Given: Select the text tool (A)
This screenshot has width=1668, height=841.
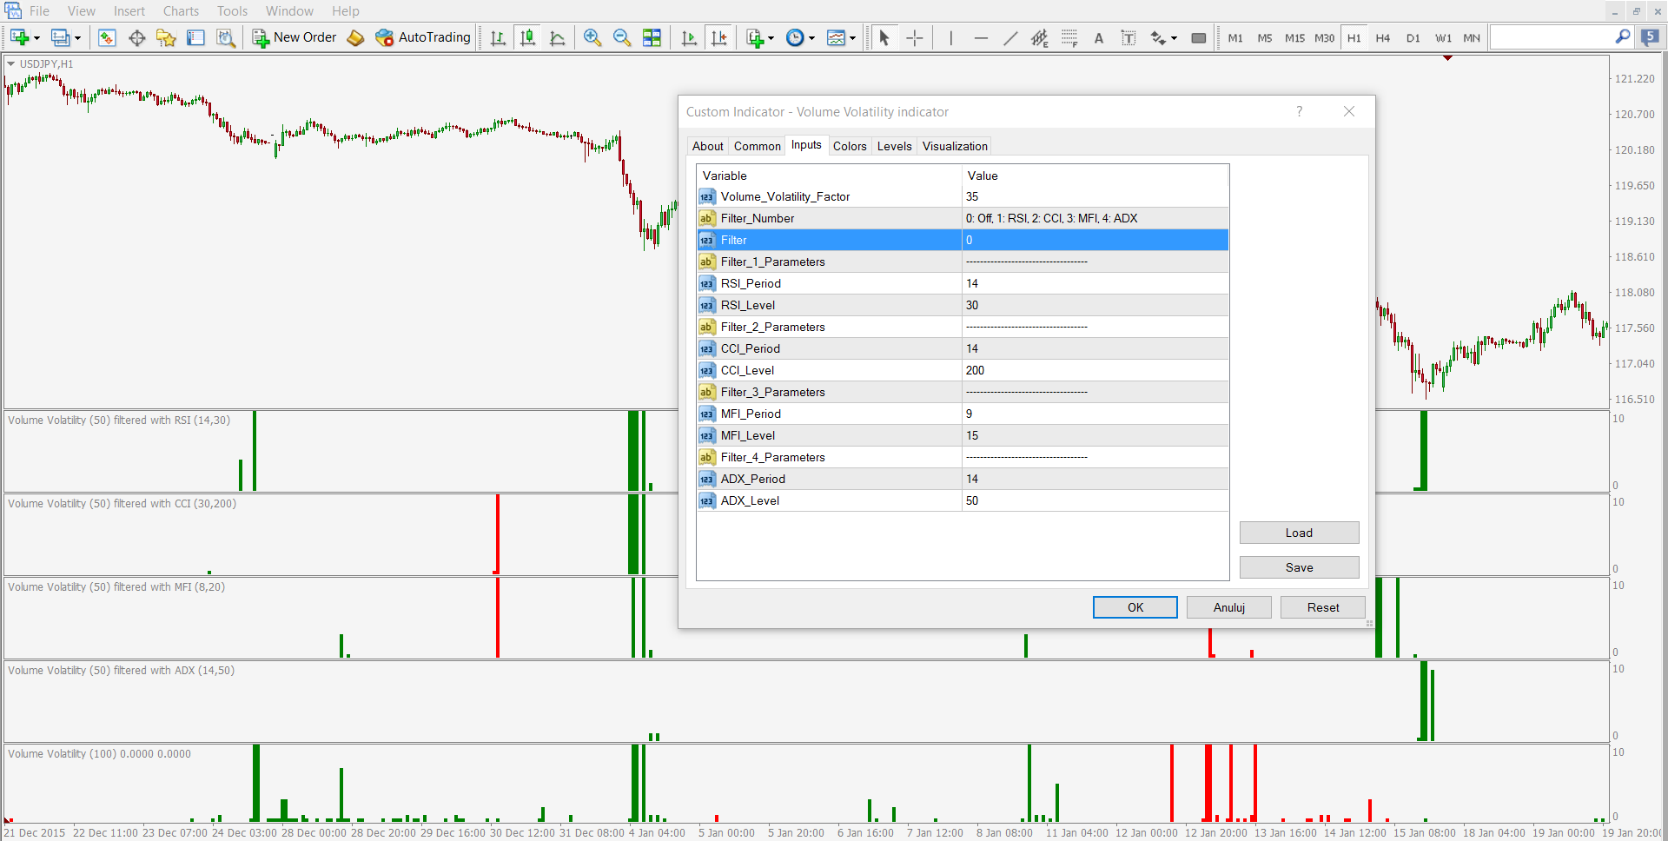Looking at the screenshot, I should (1099, 37).
